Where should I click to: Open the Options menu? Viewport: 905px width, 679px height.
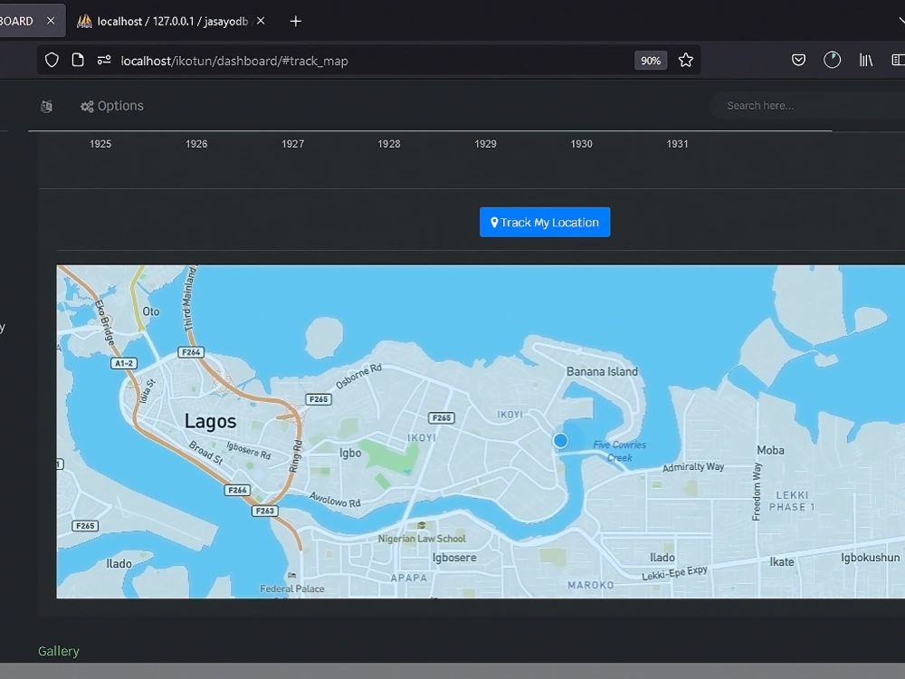point(112,106)
